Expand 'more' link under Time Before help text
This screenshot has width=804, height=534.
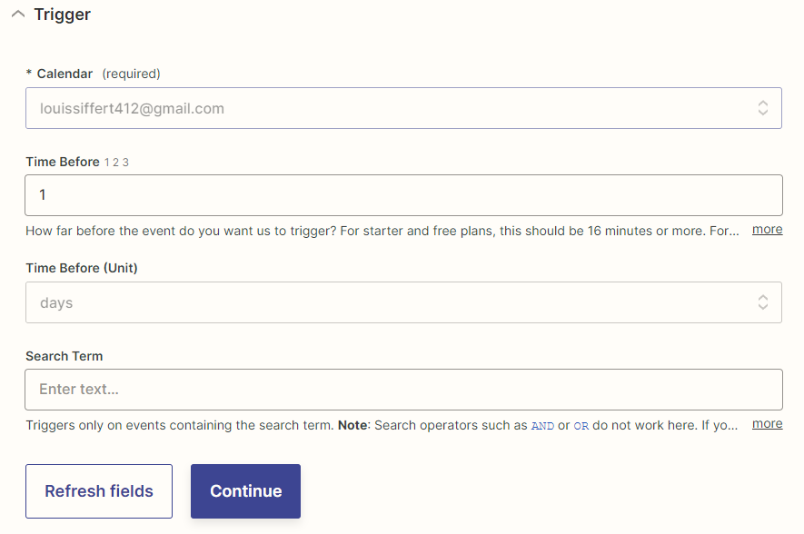tap(767, 230)
